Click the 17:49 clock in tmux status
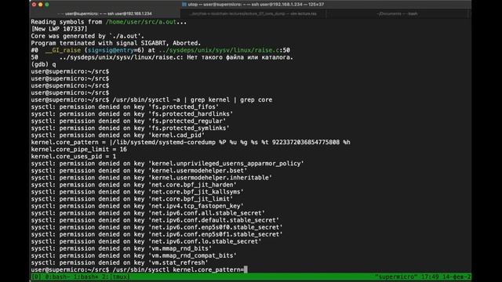Image resolution: width=502 pixels, height=282 pixels. [x=430, y=277]
